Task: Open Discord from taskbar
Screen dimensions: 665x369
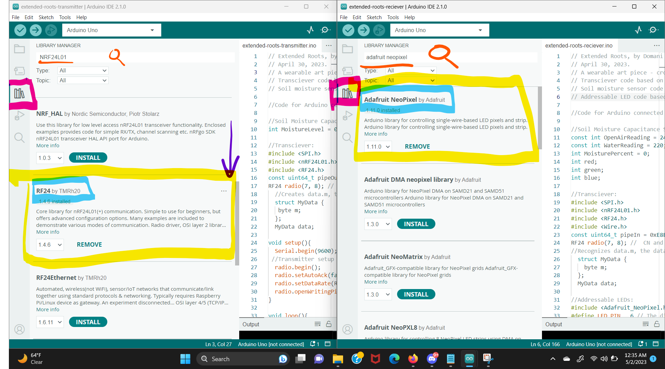Action: (x=432, y=359)
